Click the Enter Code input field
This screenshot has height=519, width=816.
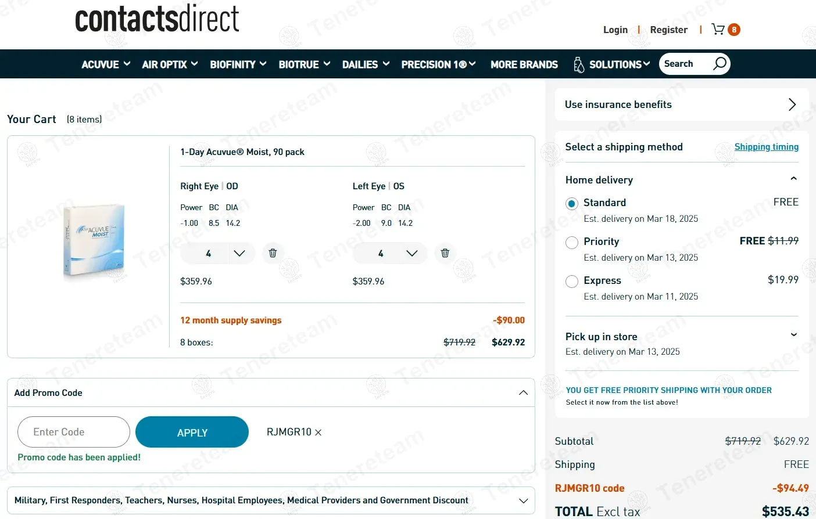tap(74, 432)
